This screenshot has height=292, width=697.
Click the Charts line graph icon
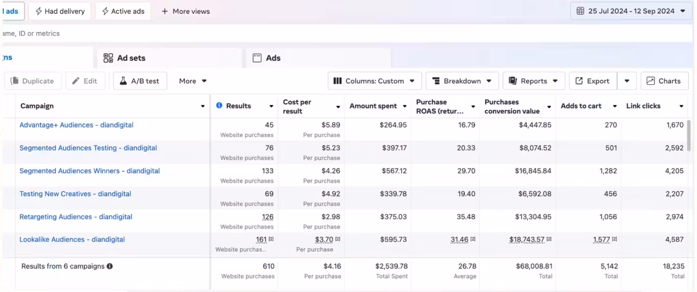click(651, 81)
